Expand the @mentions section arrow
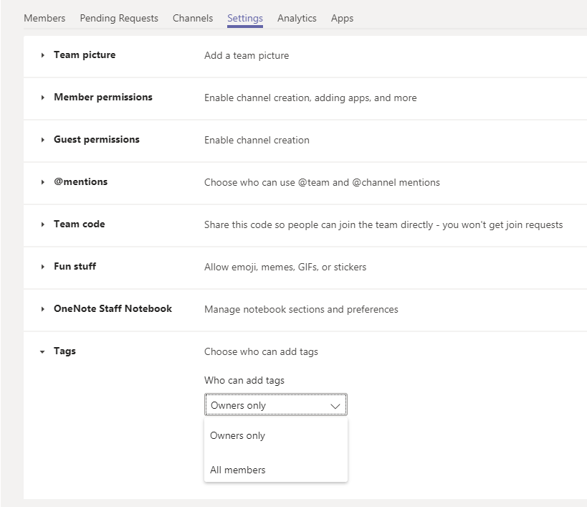The image size is (587, 507). tap(43, 183)
